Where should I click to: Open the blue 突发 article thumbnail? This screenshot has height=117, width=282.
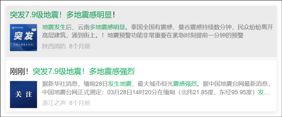click(x=23, y=38)
